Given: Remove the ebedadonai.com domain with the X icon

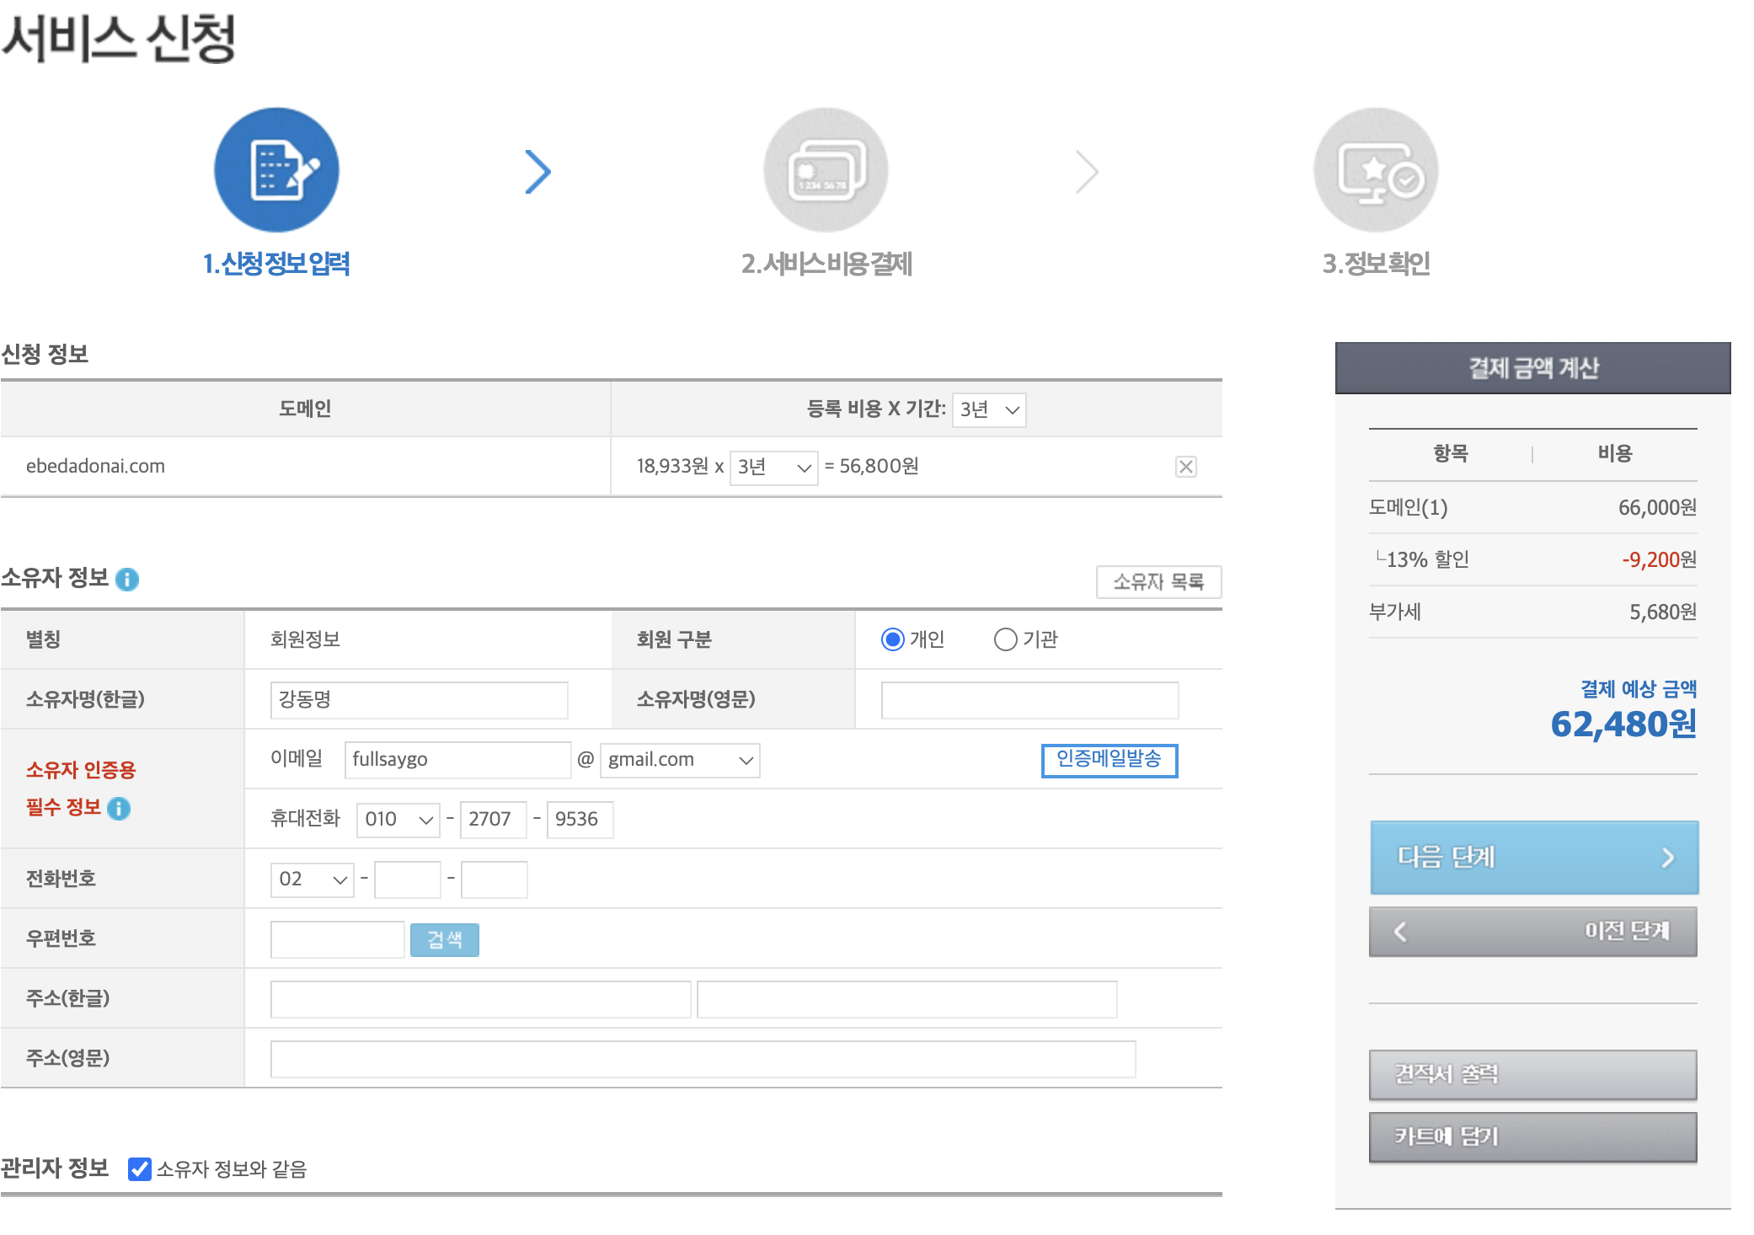Looking at the screenshot, I should [x=1185, y=467].
